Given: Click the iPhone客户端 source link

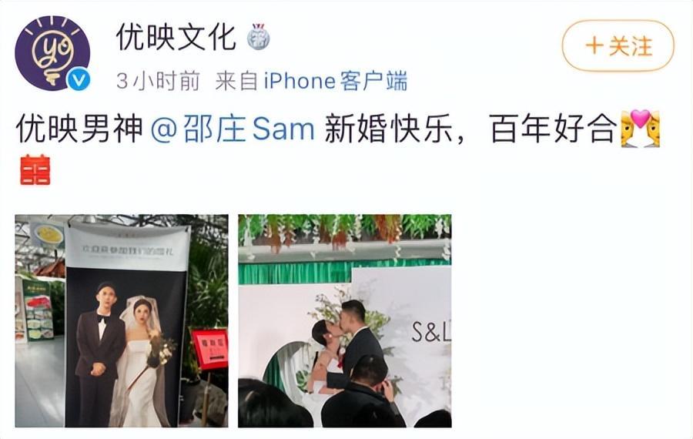Looking at the screenshot, I should [336, 81].
